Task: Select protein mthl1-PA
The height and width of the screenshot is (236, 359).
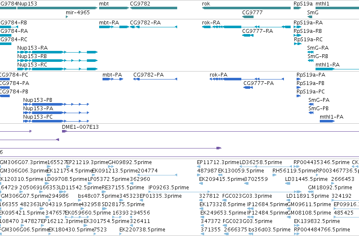Action: 327,121
